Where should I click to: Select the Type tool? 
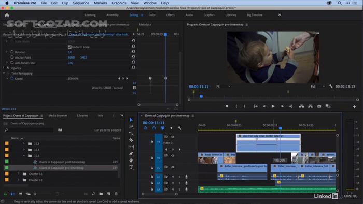131,167
